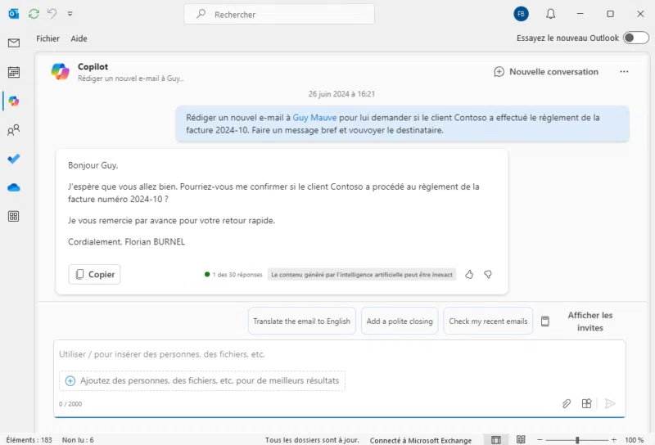Toggle Essayez le nouveau Outlook switch
Image resolution: width=655 pixels, height=445 pixels.
636,38
